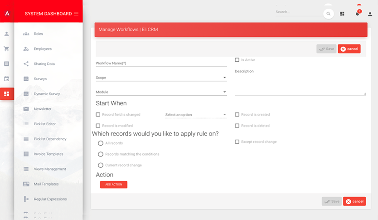Open the apps grid icon in header
378x220 pixels.
tap(342, 14)
